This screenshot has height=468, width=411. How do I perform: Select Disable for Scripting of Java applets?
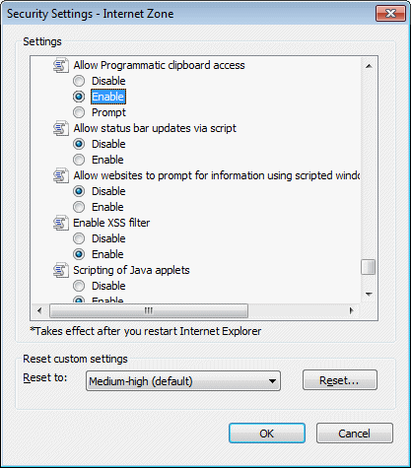[x=79, y=286]
